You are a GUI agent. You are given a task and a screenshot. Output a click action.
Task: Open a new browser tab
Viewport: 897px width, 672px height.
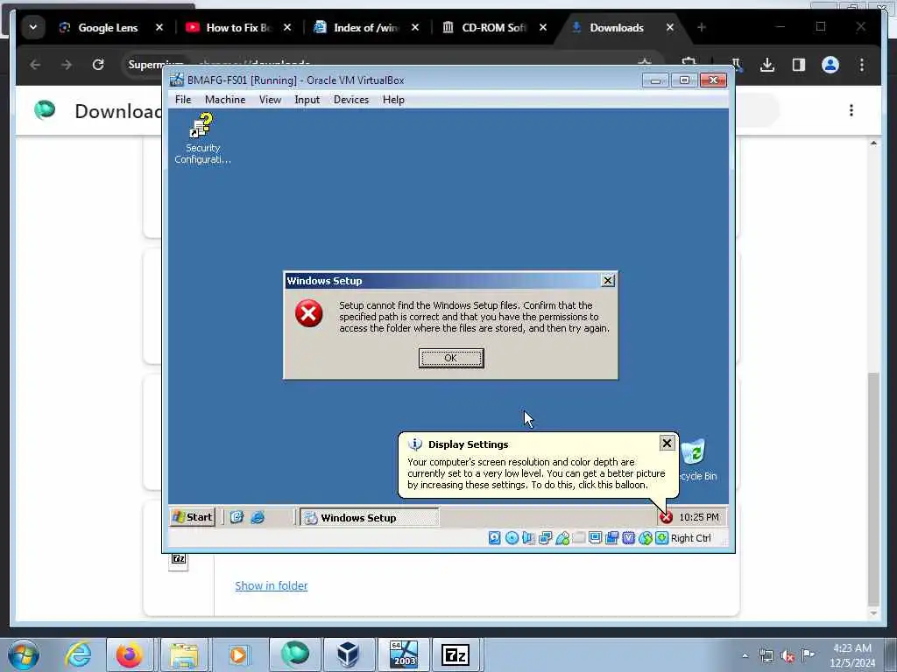click(702, 27)
